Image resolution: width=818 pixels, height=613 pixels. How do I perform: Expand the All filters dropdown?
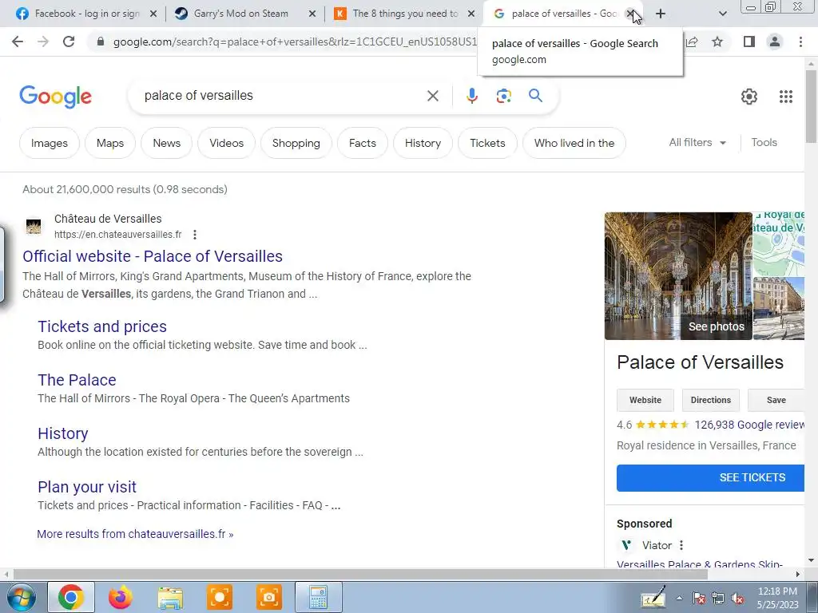coord(697,142)
